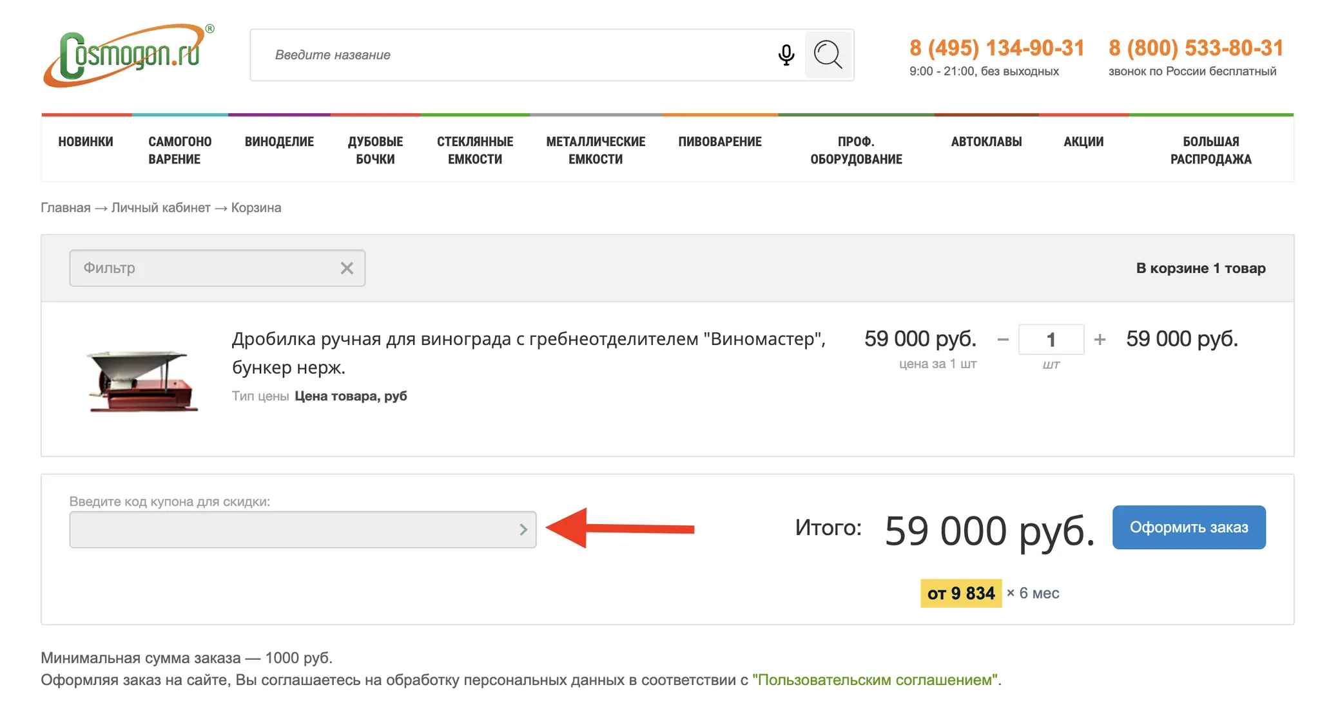Image resolution: width=1320 pixels, height=723 pixels.
Task: Open the Виноделие menu category
Action: [279, 142]
